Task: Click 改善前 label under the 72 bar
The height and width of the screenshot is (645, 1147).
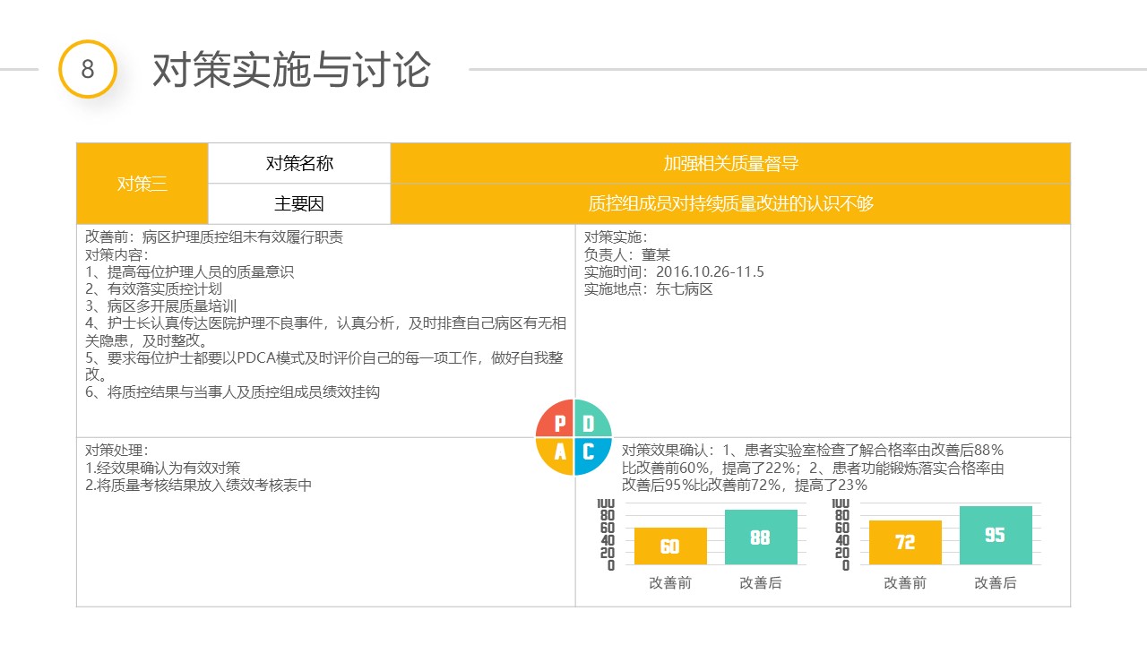Action: pyautogui.click(x=905, y=583)
